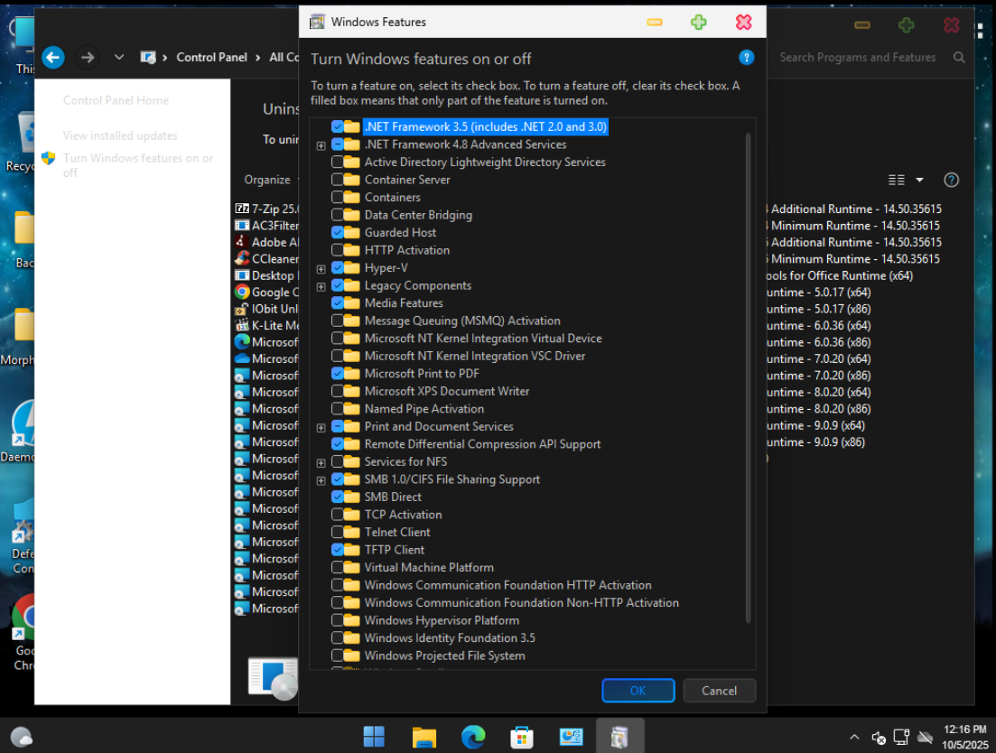The width and height of the screenshot is (996, 753).
Task: Check the Virtual Machine Platform checkbox
Action: [338, 568]
